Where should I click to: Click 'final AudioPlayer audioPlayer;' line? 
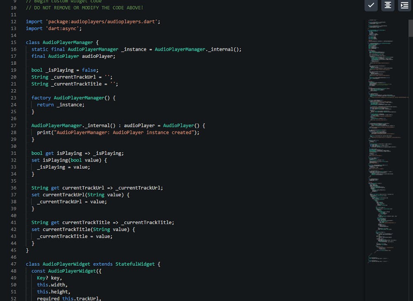(x=73, y=56)
